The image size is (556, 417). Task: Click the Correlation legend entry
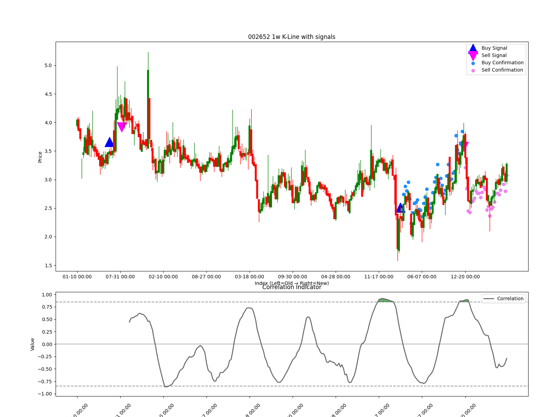(504, 299)
